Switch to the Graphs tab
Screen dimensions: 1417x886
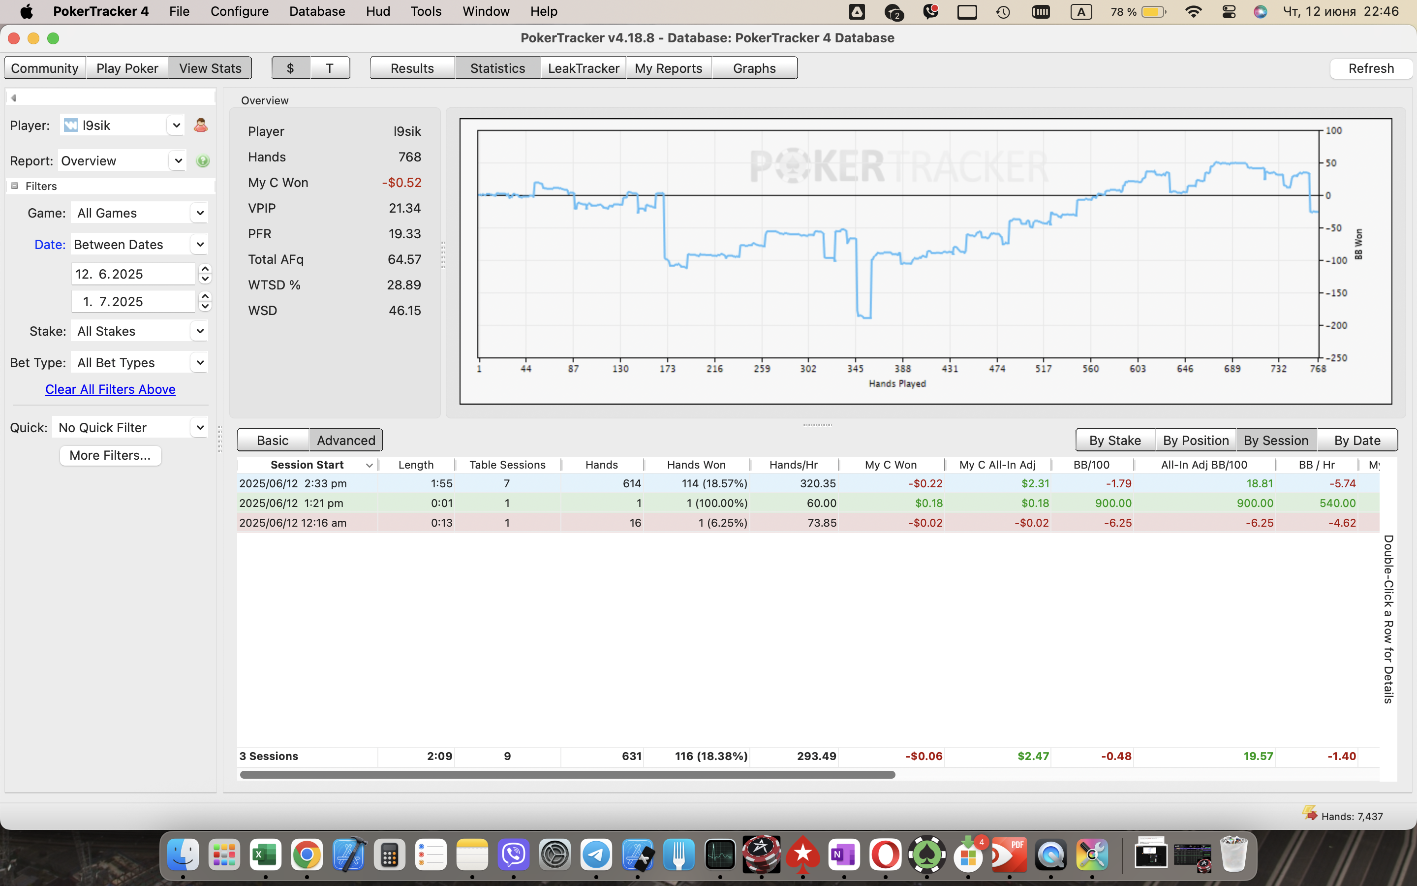pyautogui.click(x=754, y=68)
